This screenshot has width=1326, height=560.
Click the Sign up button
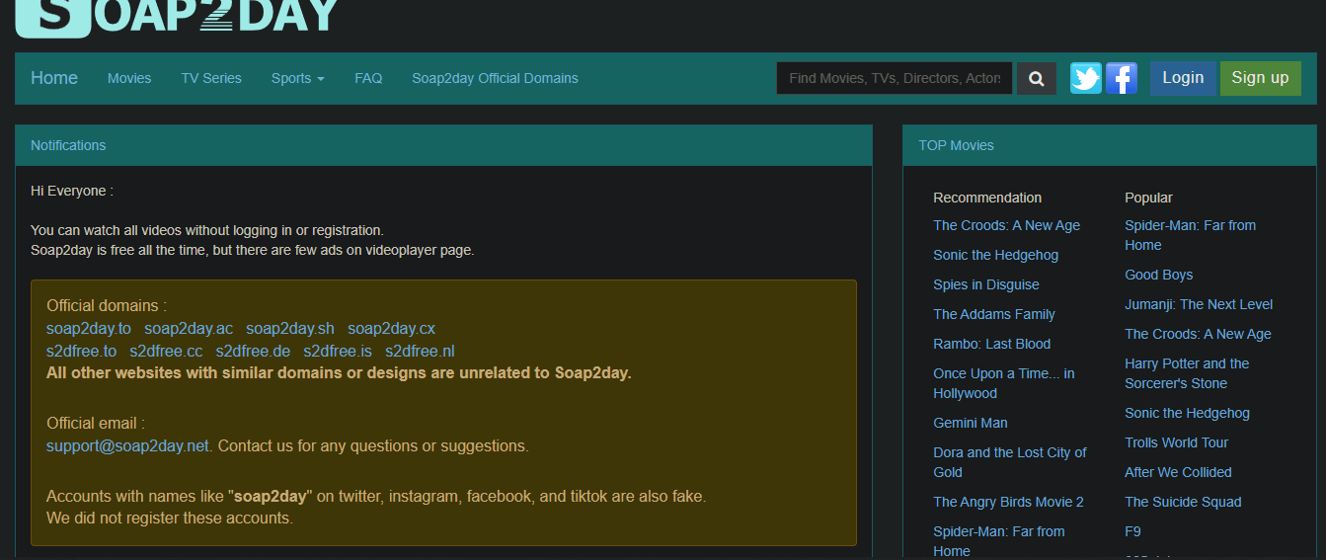point(1260,78)
